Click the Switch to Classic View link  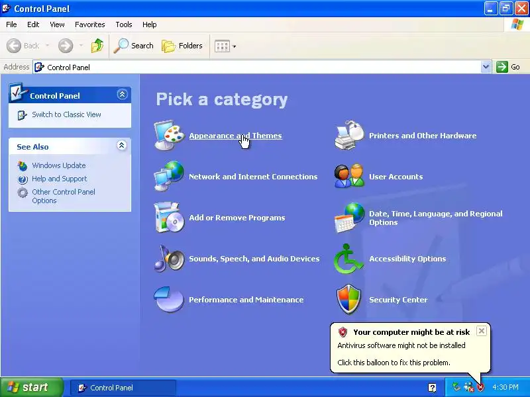67,114
